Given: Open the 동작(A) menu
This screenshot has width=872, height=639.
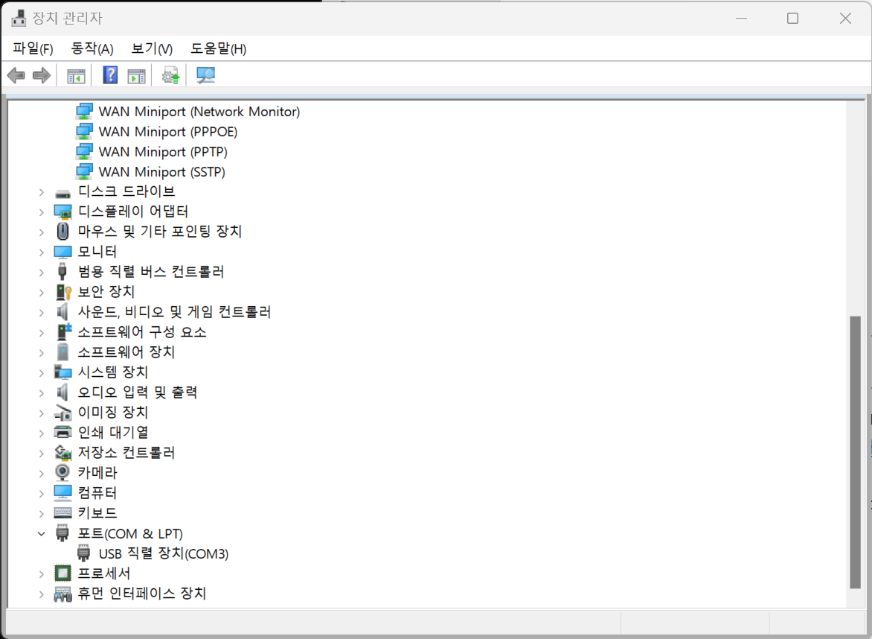Looking at the screenshot, I should [92, 48].
